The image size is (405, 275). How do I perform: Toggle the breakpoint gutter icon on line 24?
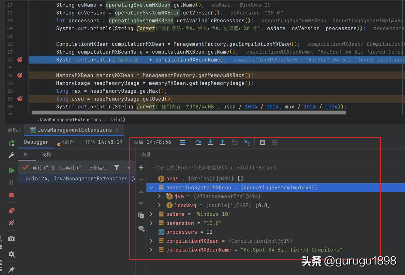20,60
